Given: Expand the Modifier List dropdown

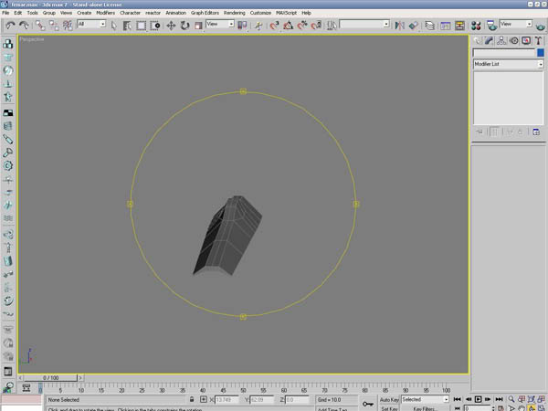Looking at the screenshot, I should click(x=507, y=64).
